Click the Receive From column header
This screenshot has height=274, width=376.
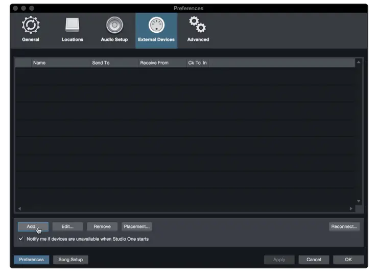click(162, 62)
